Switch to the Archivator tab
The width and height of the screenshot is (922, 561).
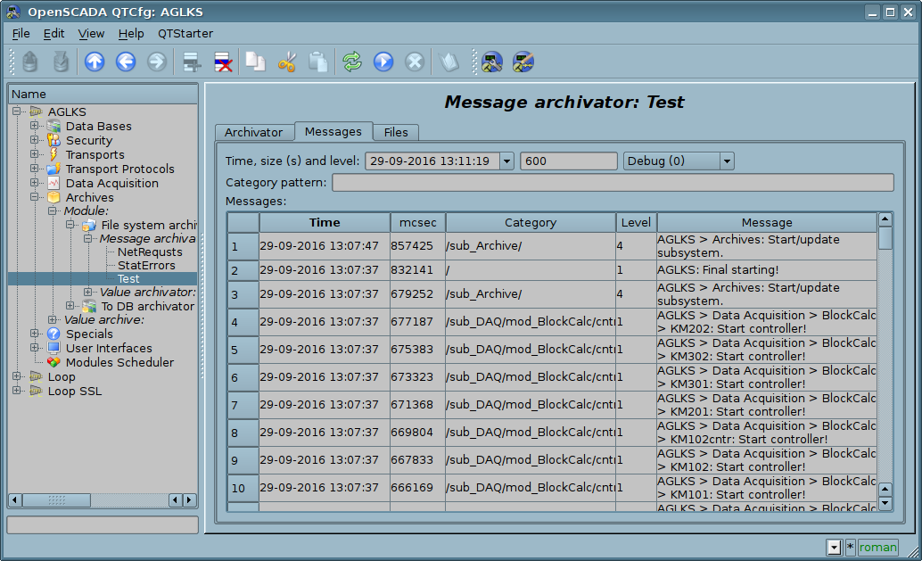tap(253, 132)
